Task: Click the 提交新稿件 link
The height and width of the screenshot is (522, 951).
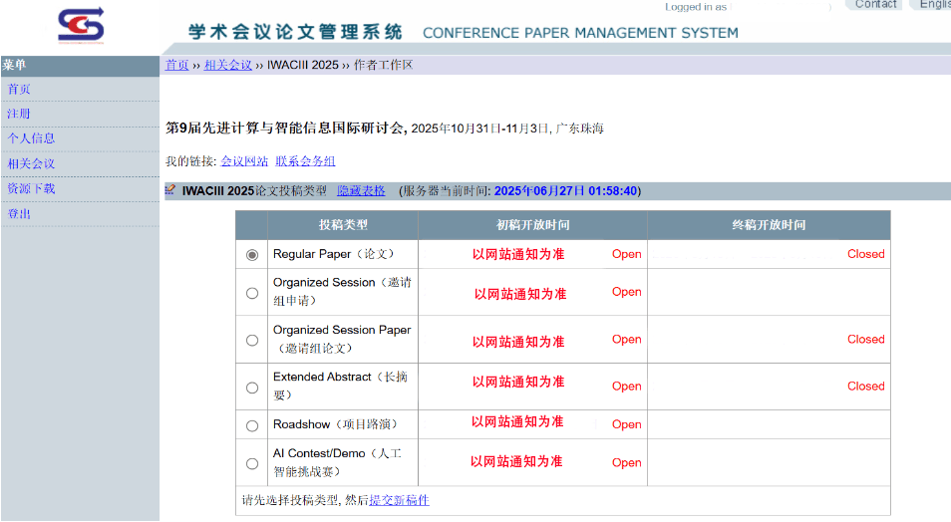Action: 399,500
